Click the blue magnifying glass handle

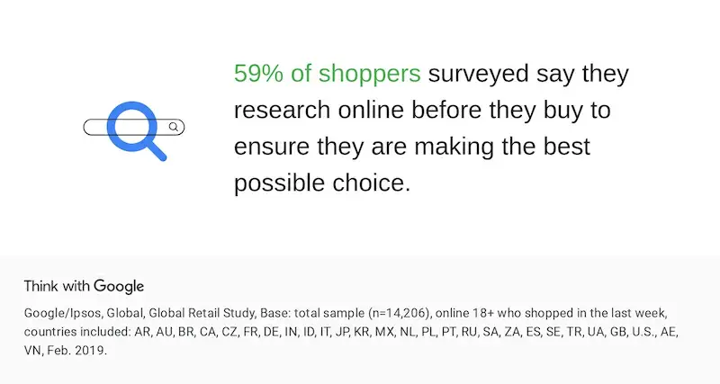tap(155, 149)
